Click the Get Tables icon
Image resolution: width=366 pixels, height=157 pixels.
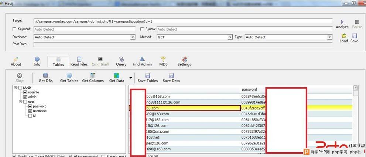pyautogui.click(x=69, y=75)
